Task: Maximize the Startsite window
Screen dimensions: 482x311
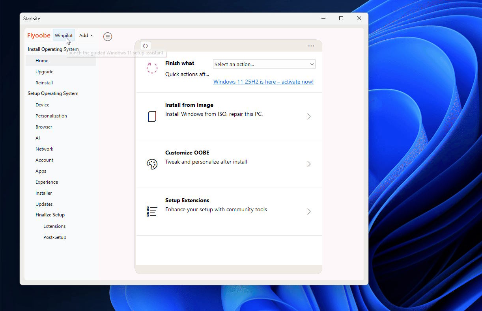Action: (x=341, y=18)
